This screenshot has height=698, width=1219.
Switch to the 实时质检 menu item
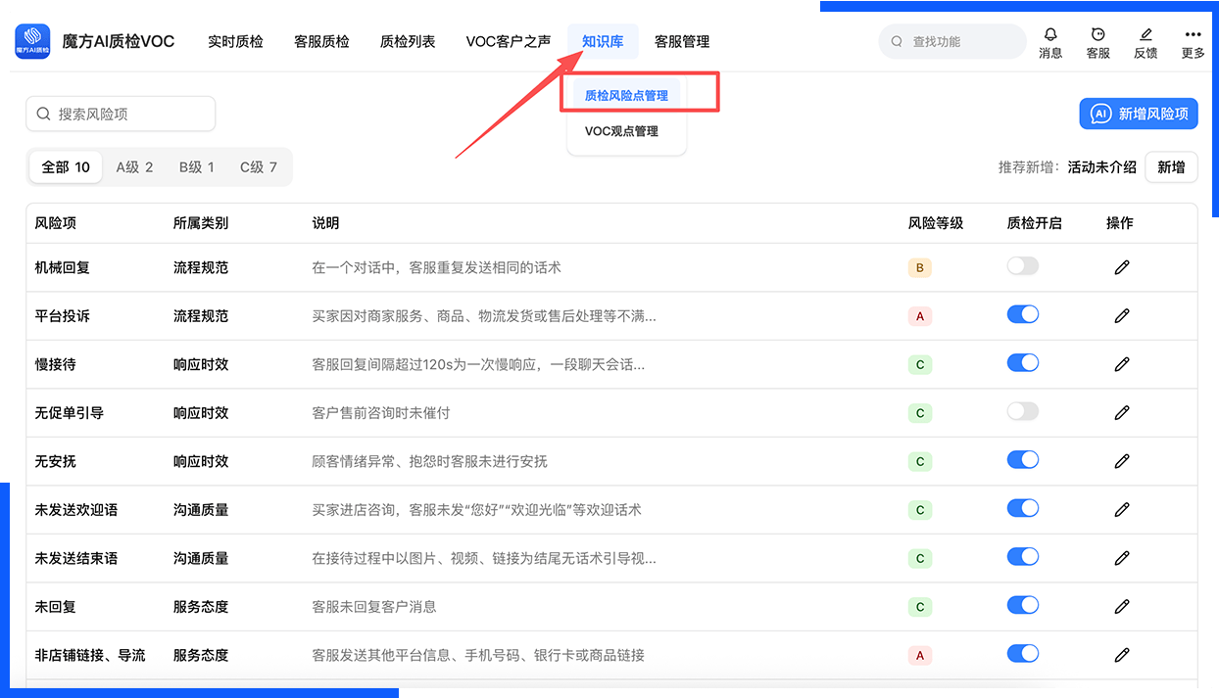(235, 42)
